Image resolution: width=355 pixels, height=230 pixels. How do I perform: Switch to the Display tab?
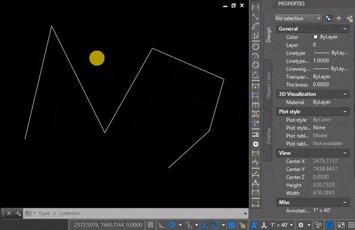tap(269, 136)
